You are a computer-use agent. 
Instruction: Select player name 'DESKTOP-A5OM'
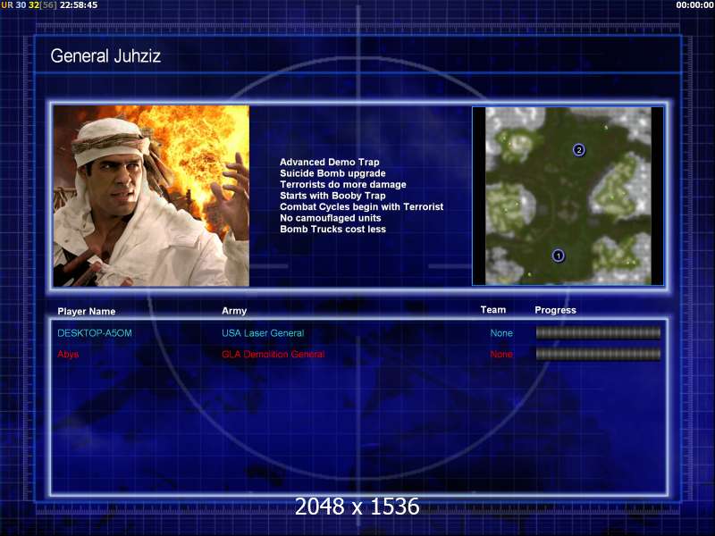click(95, 333)
